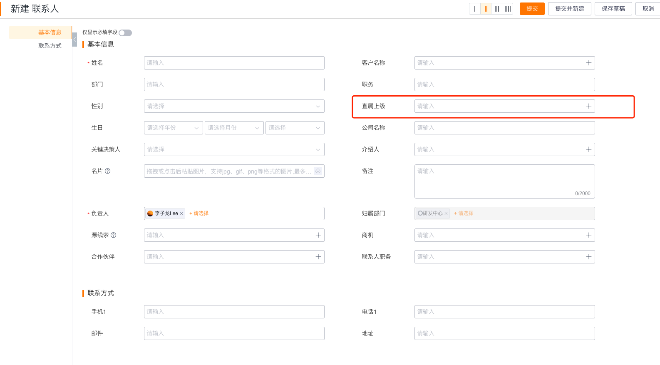
Task: Click the 名片 image upload area
Action: coord(234,171)
